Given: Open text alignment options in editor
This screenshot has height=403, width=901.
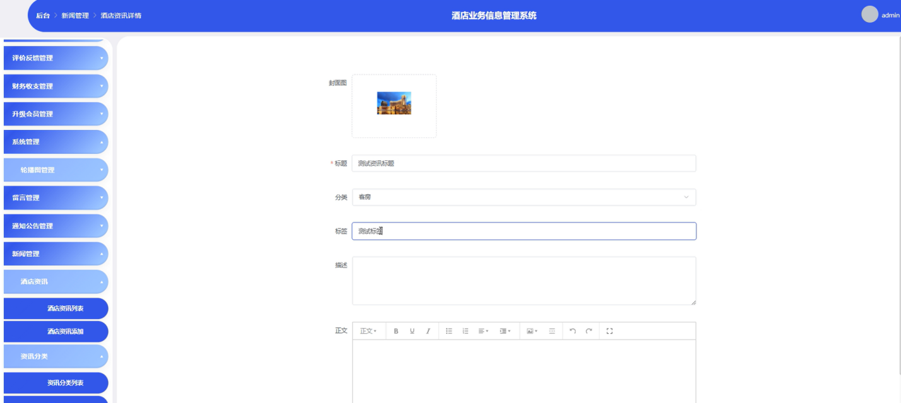Looking at the screenshot, I should pyautogui.click(x=483, y=331).
